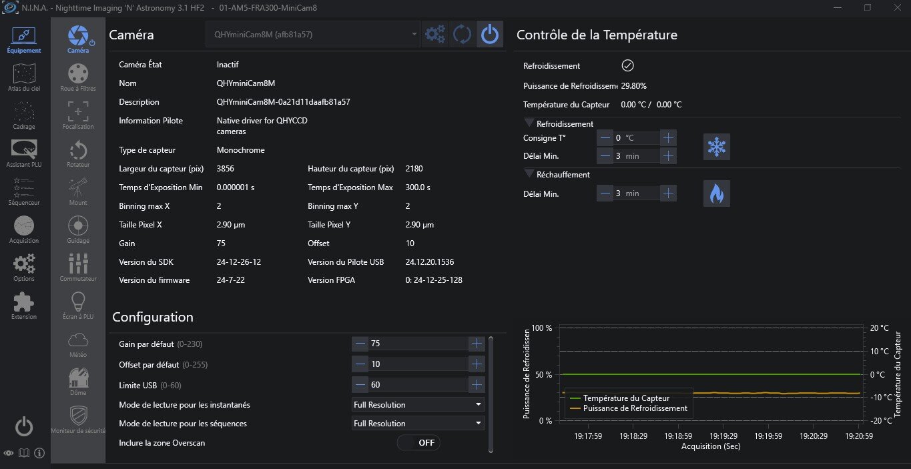The height and width of the screenshot is (469, 911).
Task: Click the Configuration panel scrollbar
Action: [x=492, y=394]
